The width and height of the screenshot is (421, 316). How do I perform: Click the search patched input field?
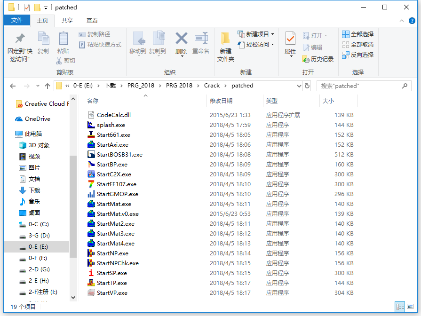(x=364, y=86)
